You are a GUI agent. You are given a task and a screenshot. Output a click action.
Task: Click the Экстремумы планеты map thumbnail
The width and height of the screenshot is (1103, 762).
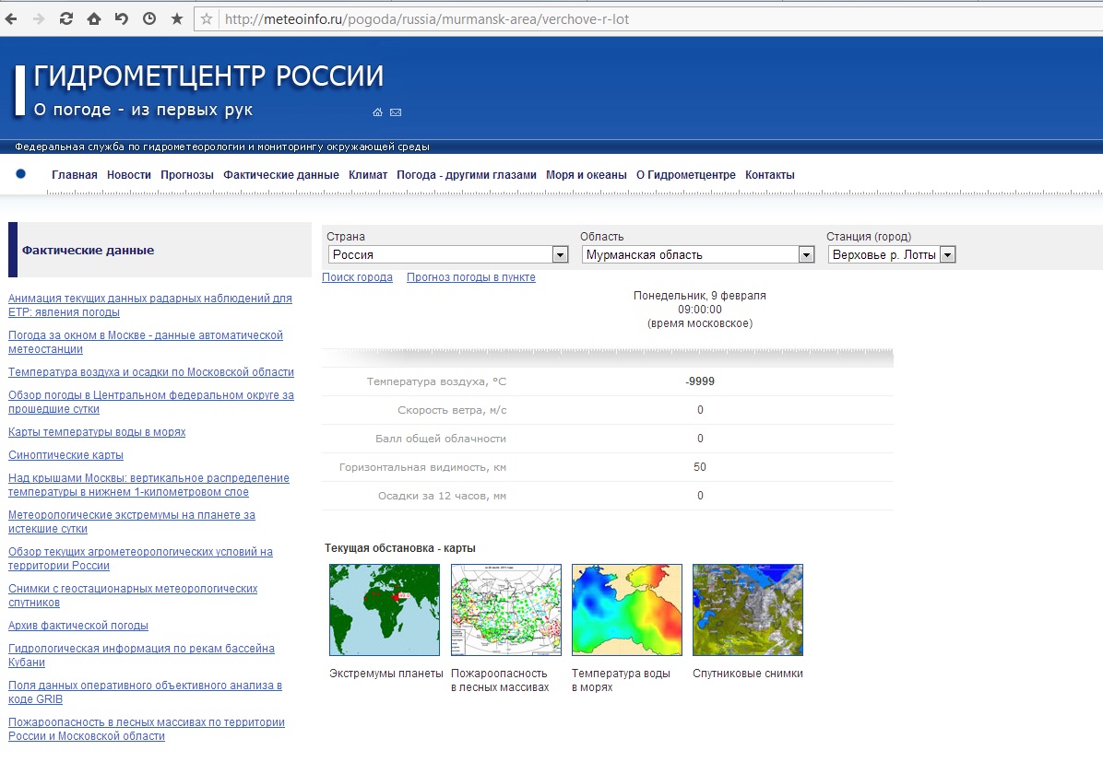click(x=385, y=610)
